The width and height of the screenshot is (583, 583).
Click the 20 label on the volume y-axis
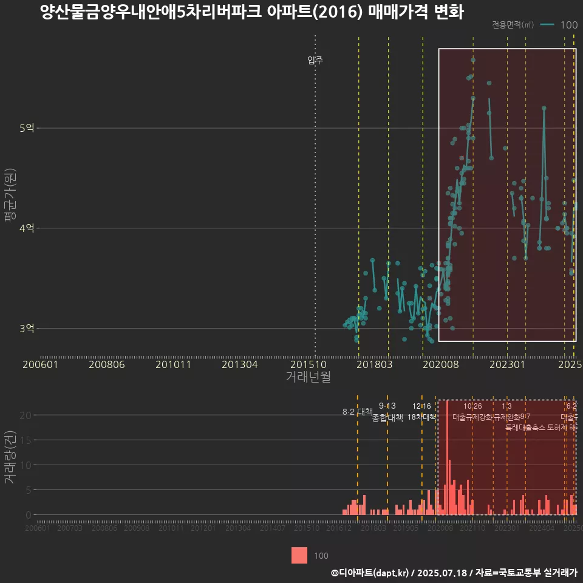(26, 415)
